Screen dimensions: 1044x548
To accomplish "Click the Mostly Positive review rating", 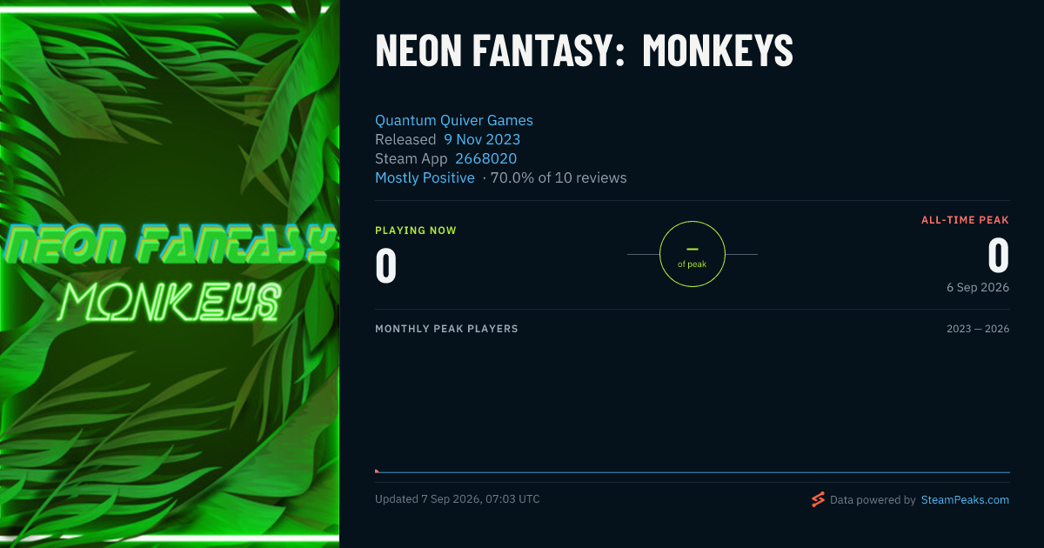I will pyautogui.click(x=425, y=177).
